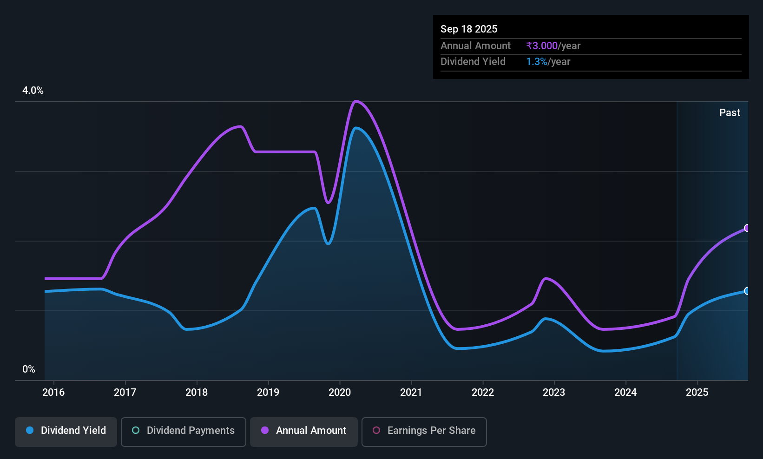
Task: Click the 'Sep 18 2025' tooltip date
Action: point(469,29)
